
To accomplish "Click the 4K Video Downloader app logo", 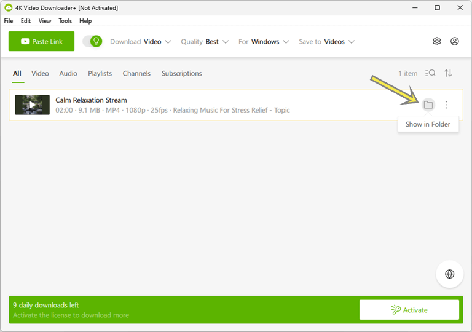I will pos(9,7).
